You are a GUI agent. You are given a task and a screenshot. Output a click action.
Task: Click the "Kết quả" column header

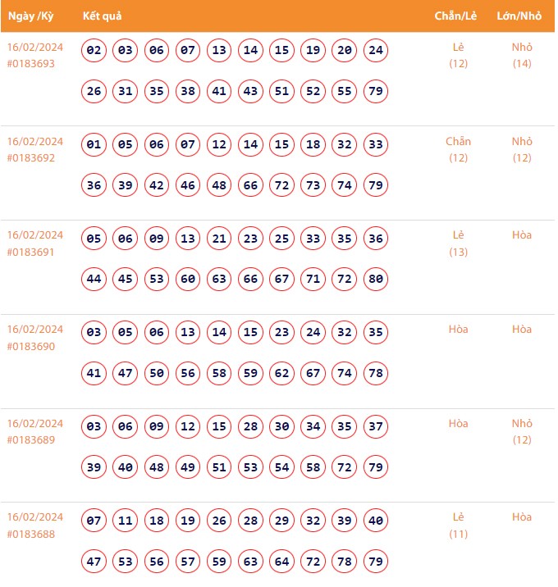103,16
